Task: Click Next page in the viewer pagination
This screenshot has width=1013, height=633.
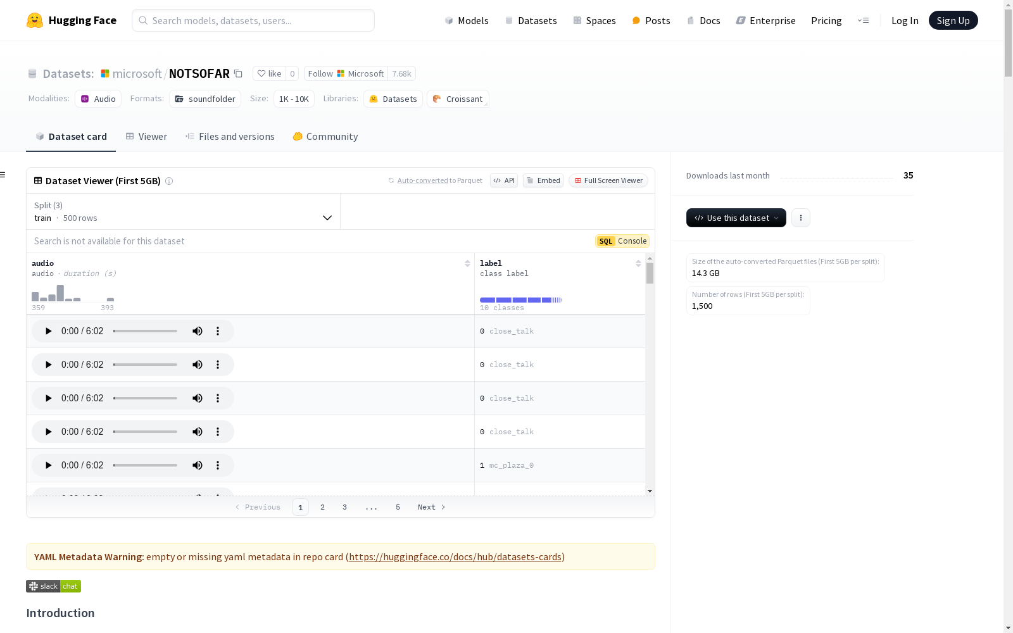Action: [432, 507]
